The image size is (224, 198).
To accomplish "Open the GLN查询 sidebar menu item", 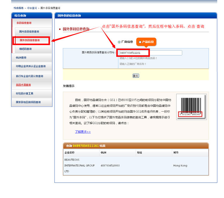I will pyautogui.click(x=21, y=57).
